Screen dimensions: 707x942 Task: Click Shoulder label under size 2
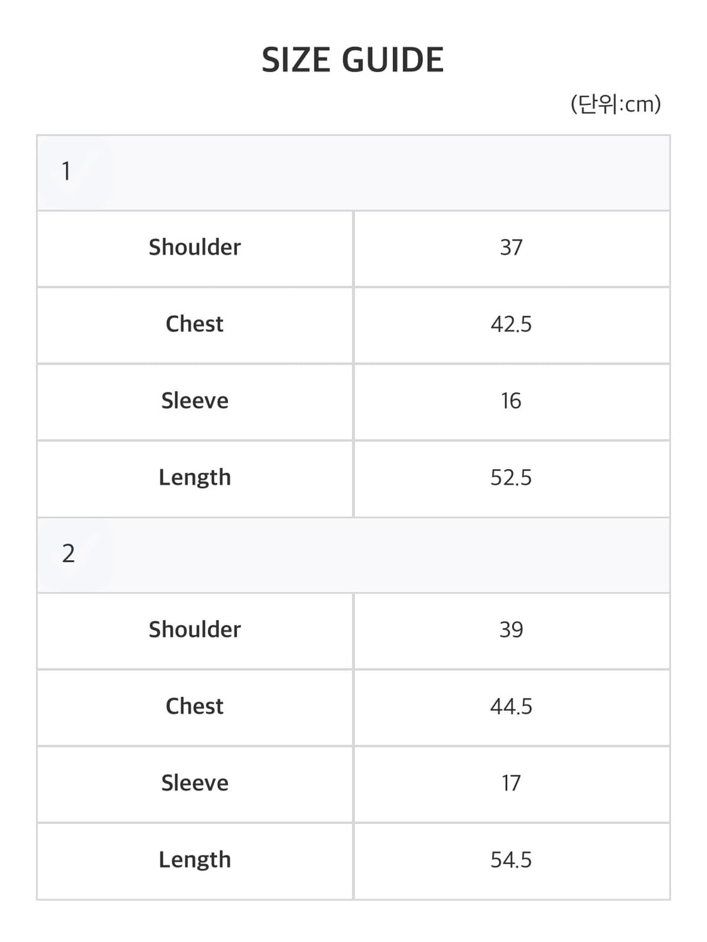coord(195,630)
